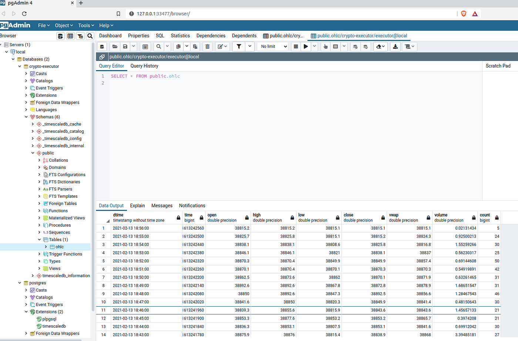Open the File menu
This screenshot has width=518, height=341.
point(44,25)
